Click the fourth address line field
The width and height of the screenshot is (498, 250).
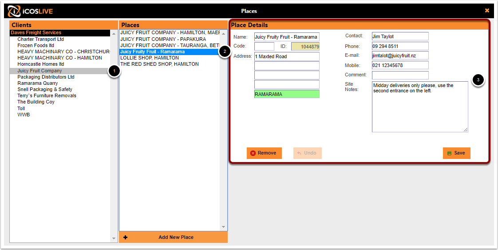click(287, 84)
